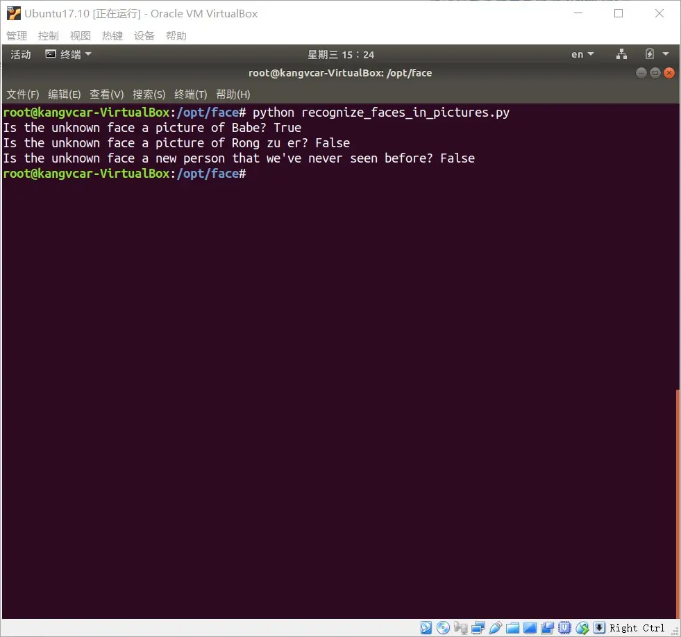Open 帮助 menu in VirtualBox menu bar
The image size is (681, 637).
[x=176, y=35]
